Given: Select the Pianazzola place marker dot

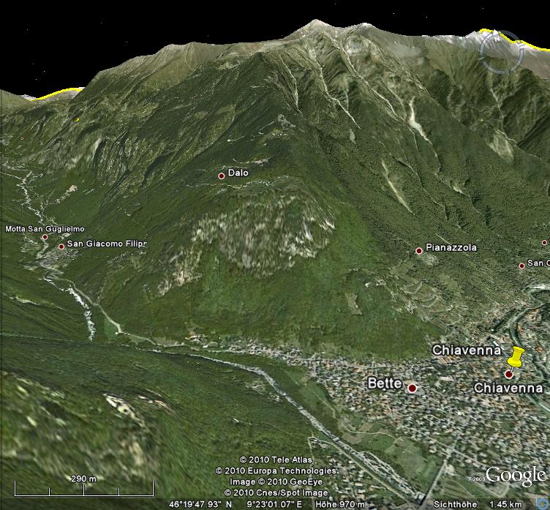Looking at the screenshot, I should tap(419, 251).
